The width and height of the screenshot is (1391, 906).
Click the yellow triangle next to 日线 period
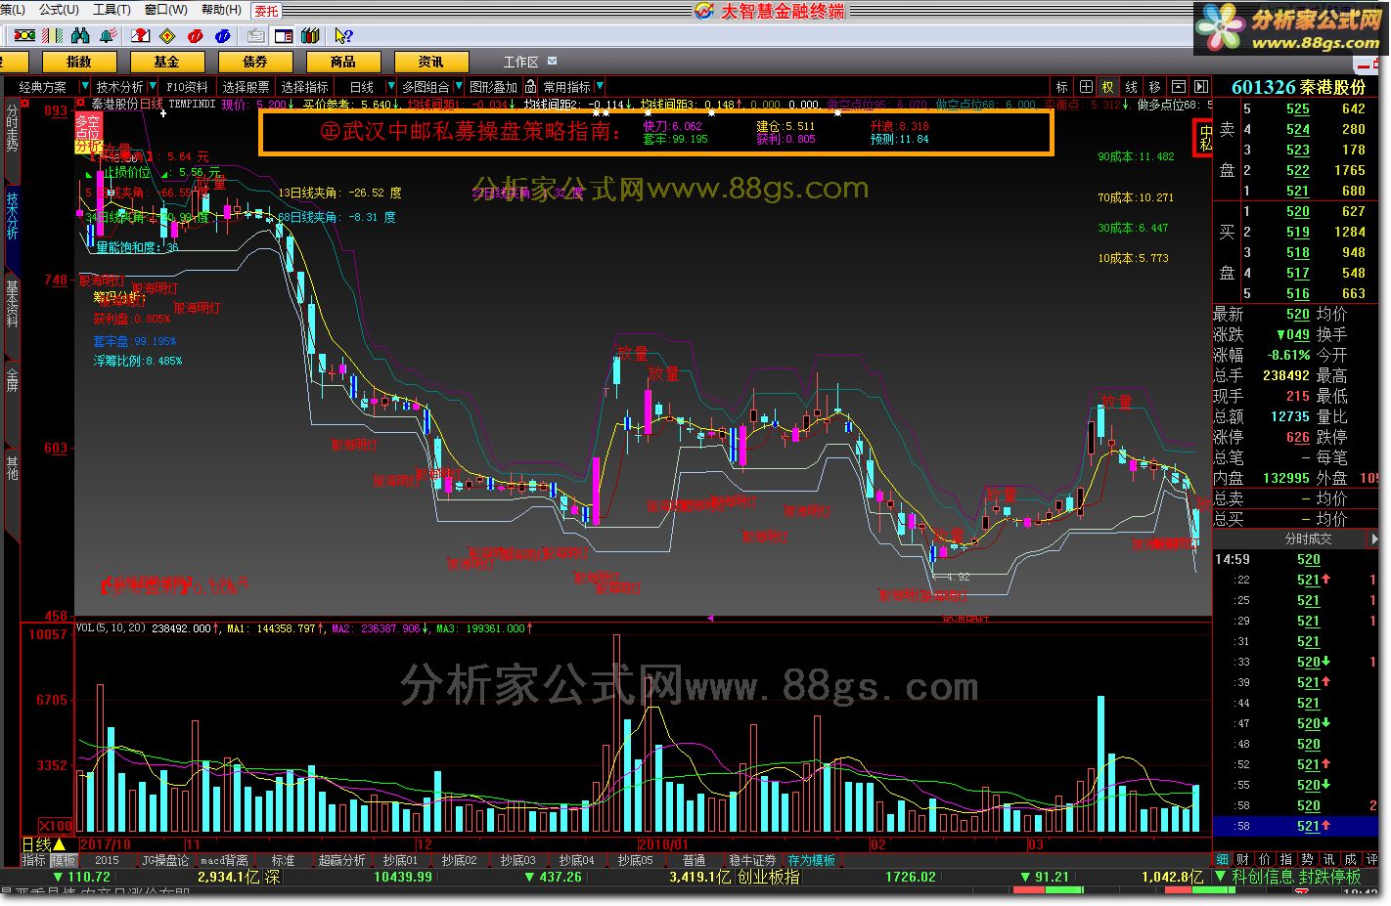(x=60, y=844)
